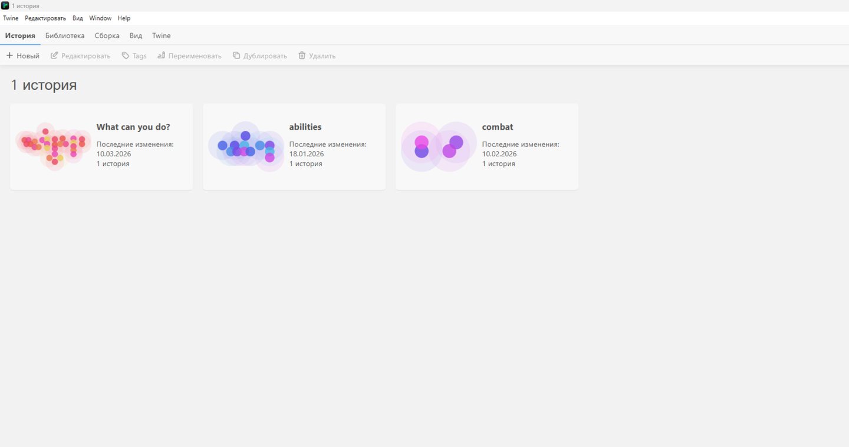Open the Help menu
Screen dimensions: 849x447
click(124, 18)
